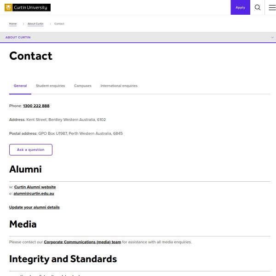Open the search magnifier icon
276x276 pixels.
click(258, 7)
